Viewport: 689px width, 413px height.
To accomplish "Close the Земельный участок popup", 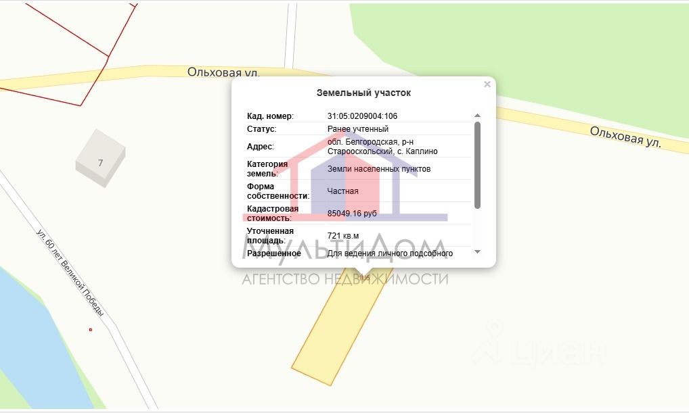I will pos(487,84).
